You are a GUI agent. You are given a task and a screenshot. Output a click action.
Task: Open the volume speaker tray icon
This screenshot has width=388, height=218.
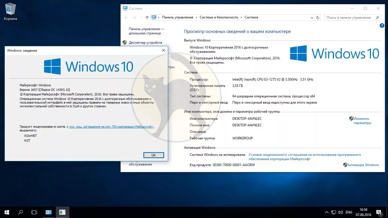click(x=340, y=212)
